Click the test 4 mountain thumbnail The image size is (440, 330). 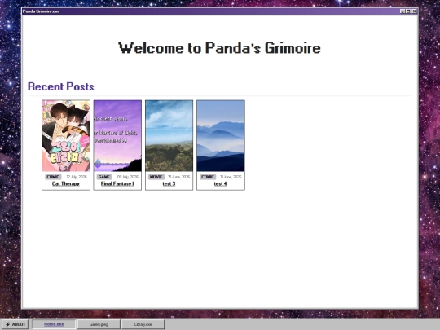coord(221,136)
